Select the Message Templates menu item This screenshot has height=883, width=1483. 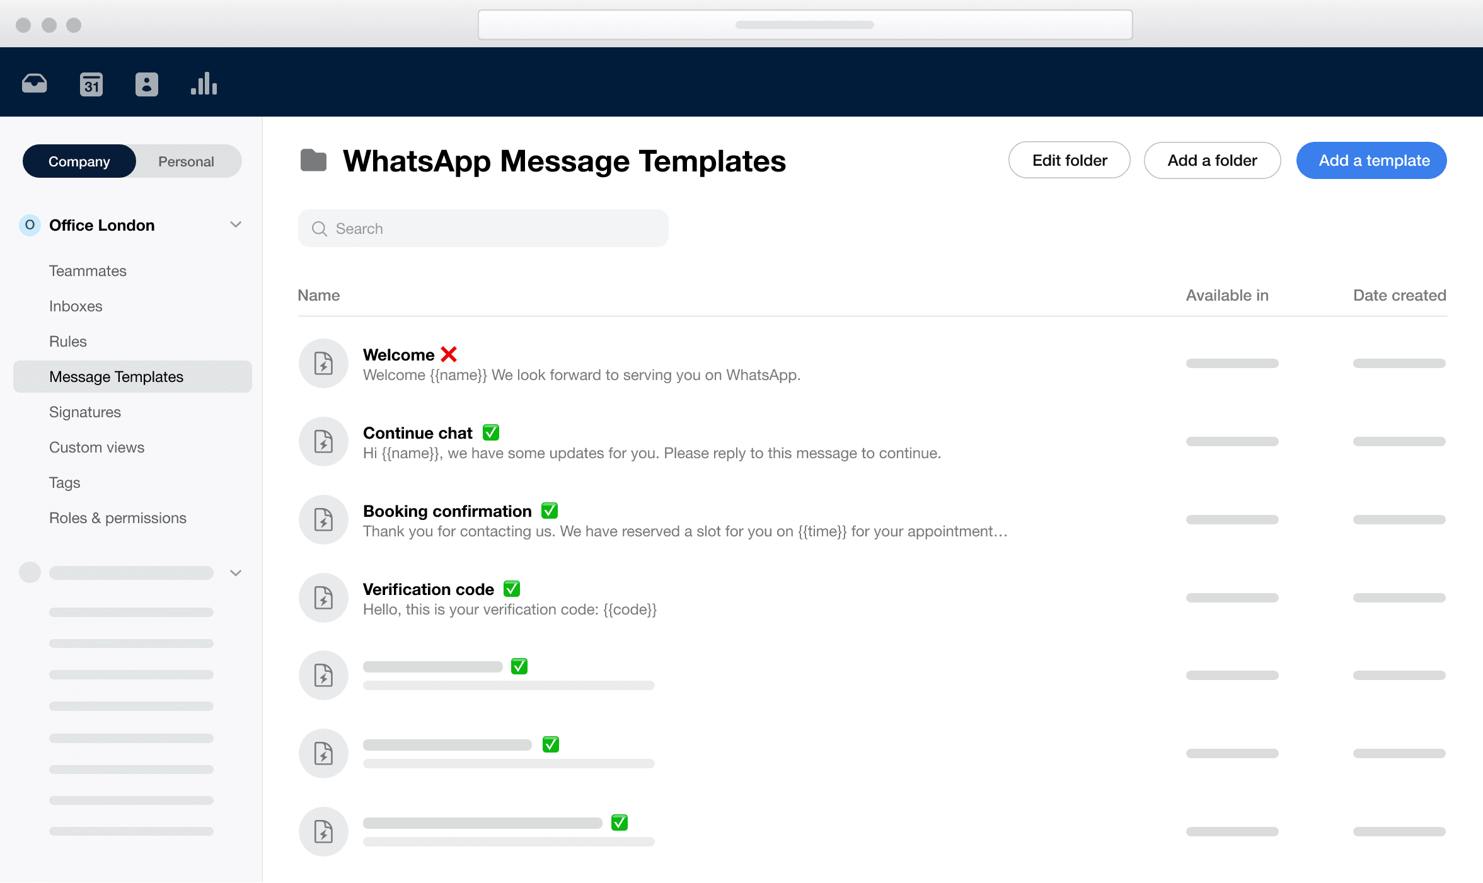point(115,376)
